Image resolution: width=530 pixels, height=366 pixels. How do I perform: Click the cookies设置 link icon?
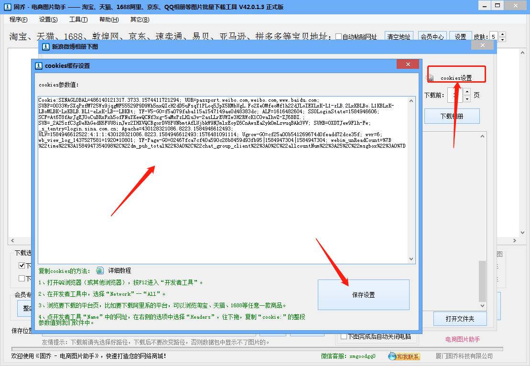click(430, 78)
